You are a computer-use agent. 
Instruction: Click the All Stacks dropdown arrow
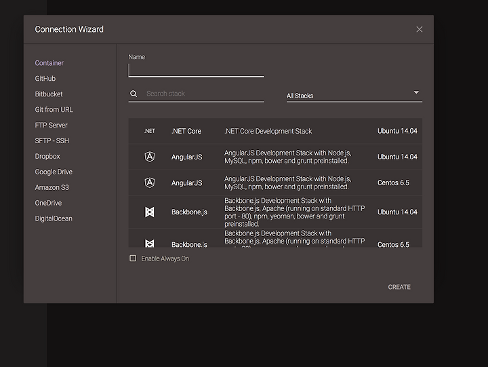point(416,92)
